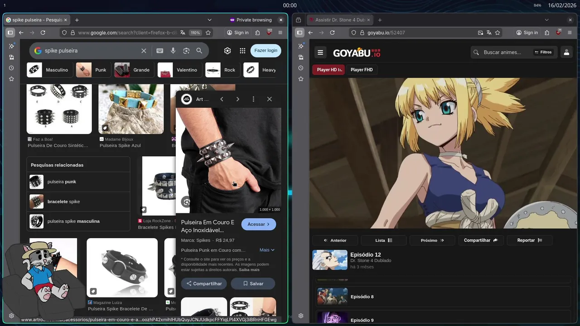The height and width of the screenshot is (326, 580).
Task: Select related search pulseira punk
Action: 78,182
